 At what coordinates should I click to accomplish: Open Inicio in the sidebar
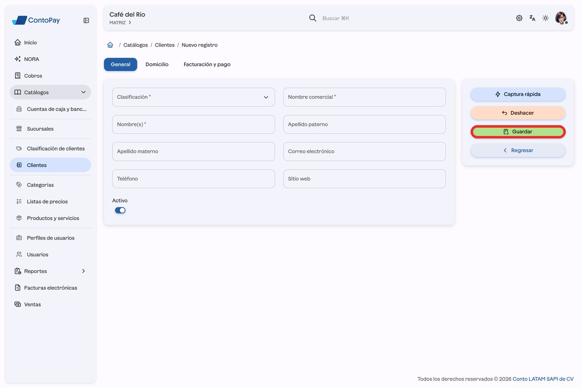pyautogui.click(x=50, y=42)
